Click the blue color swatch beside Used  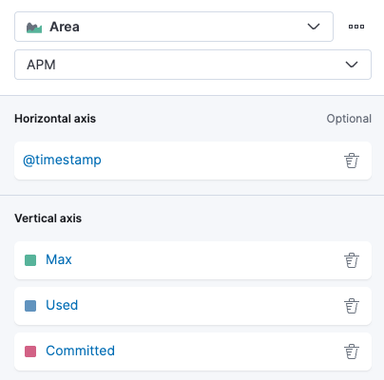point(30,306)
